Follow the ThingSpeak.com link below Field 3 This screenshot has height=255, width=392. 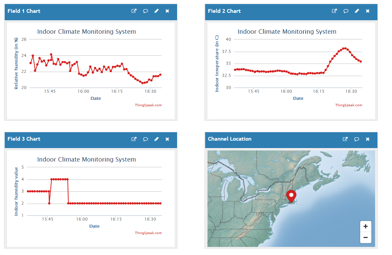tap(148, 233)
